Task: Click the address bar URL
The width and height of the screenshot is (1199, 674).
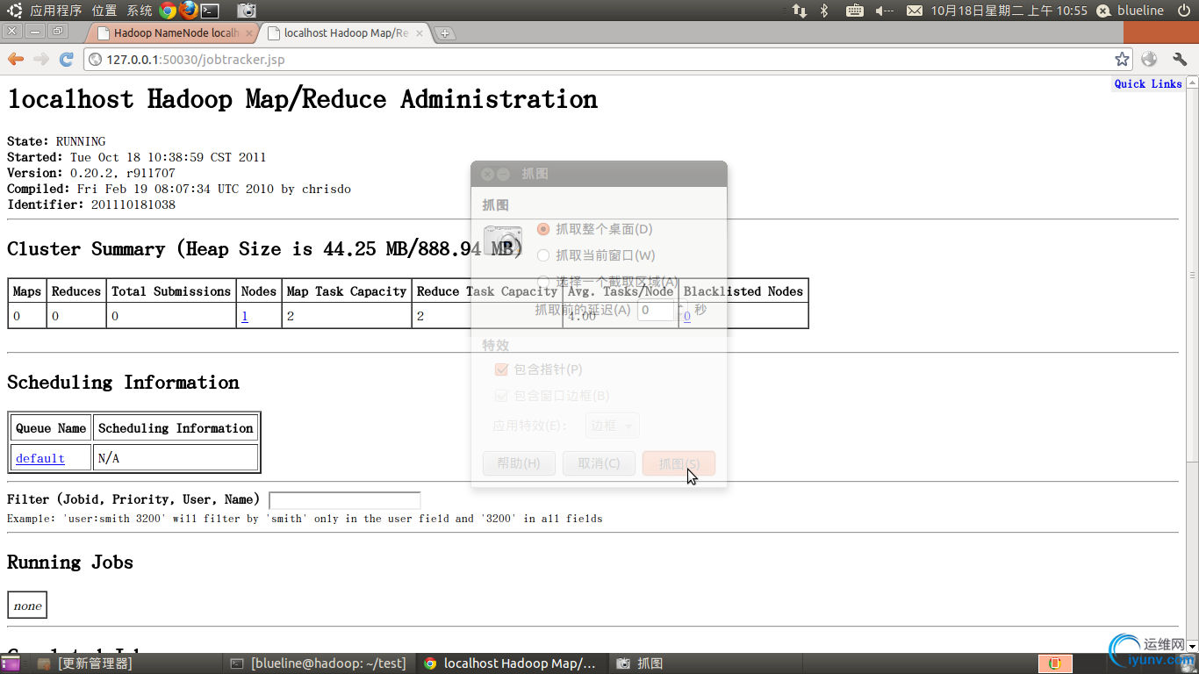Action: (x=196, y=60)
